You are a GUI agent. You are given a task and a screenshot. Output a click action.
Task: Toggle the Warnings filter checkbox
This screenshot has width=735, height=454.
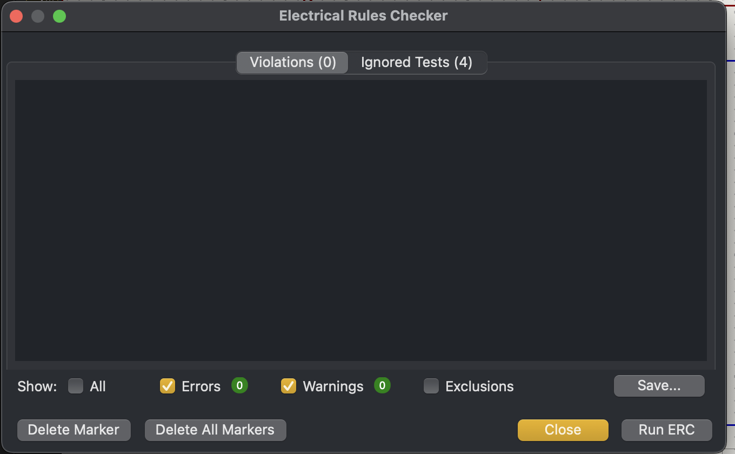[x=289, y=386]
